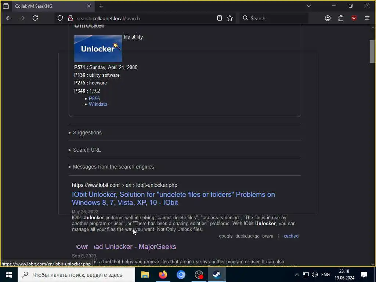376x282 pixels.
Task: Click the 'Sep 8, 2023' date text
Action: click(84, 256)
